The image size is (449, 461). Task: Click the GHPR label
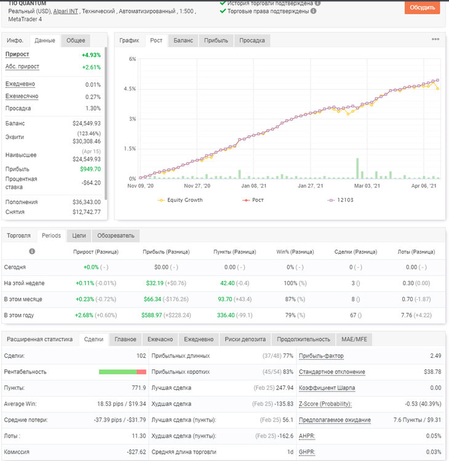307,452
